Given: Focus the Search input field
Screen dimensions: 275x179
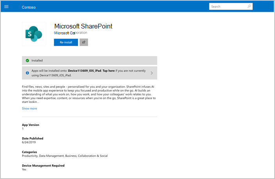Looking at the screenshot, I should pos(231,7).
